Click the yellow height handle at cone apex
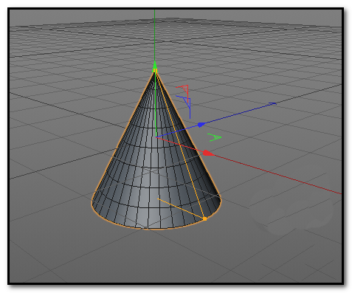 coord(155,71)
